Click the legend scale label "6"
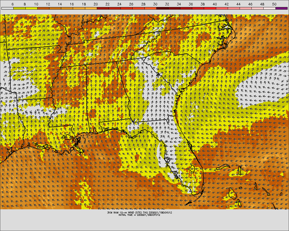The height and width of the screenshot is (231, 289). click(12, 4)
